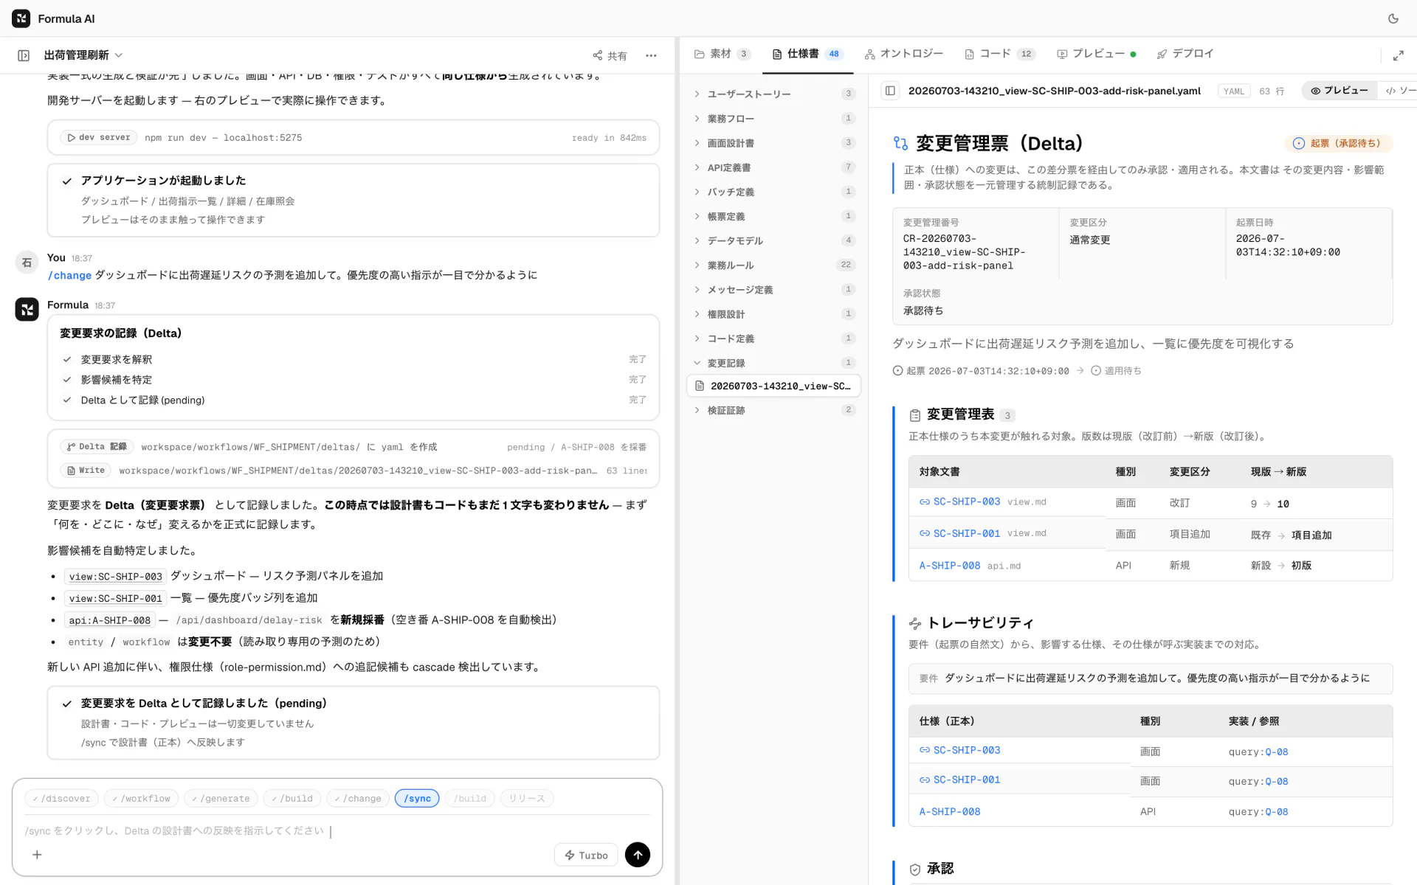1417x885 pixels.
Task: Click the Formula AI logo icon
Action: [x=21, y=18]
